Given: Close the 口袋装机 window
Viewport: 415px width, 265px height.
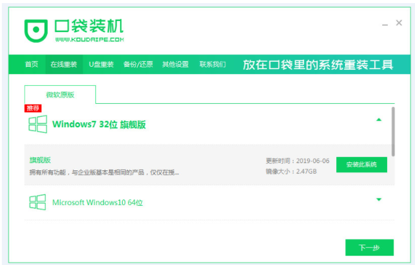Looking at the screenshot, I should point(399,23).
